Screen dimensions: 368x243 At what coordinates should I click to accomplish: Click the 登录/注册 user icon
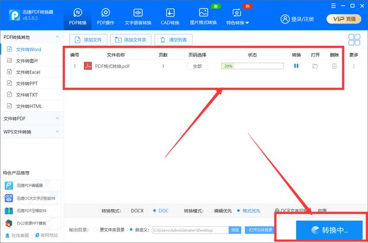pyautogui.click(x=285, y=19)
